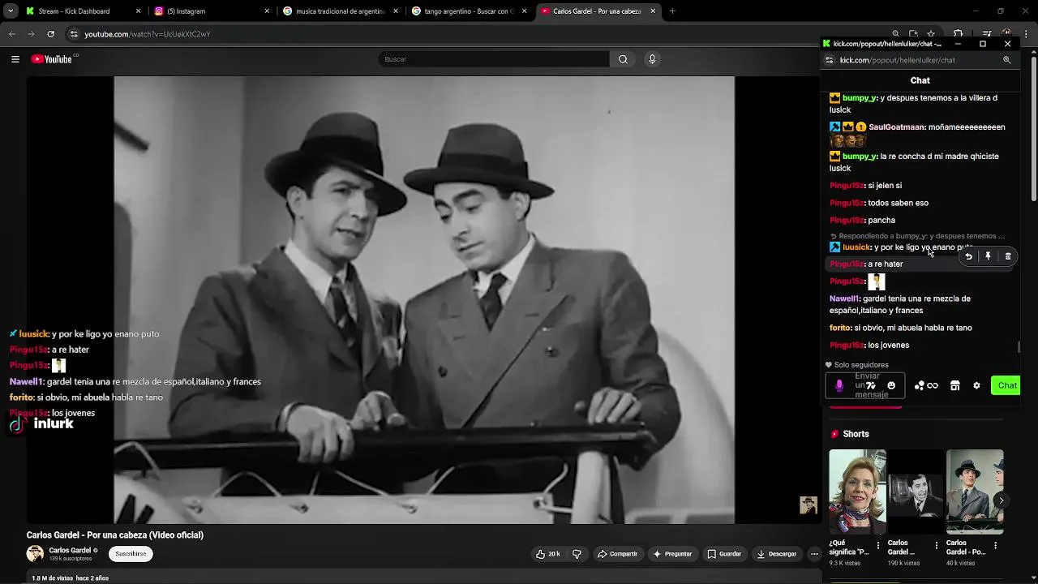The width and height of the screenshot is (1038, 584).
Task: Click the video title Por una cabeza
Action: (115, 535)
